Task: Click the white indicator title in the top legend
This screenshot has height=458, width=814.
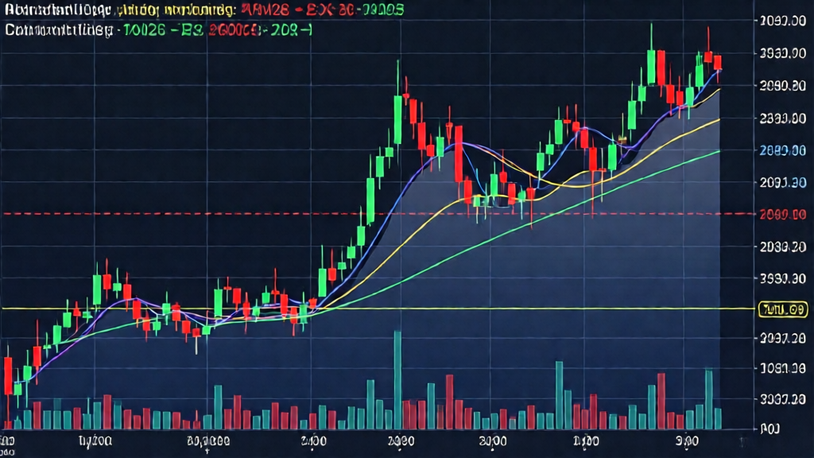Action: click(57, 10)
